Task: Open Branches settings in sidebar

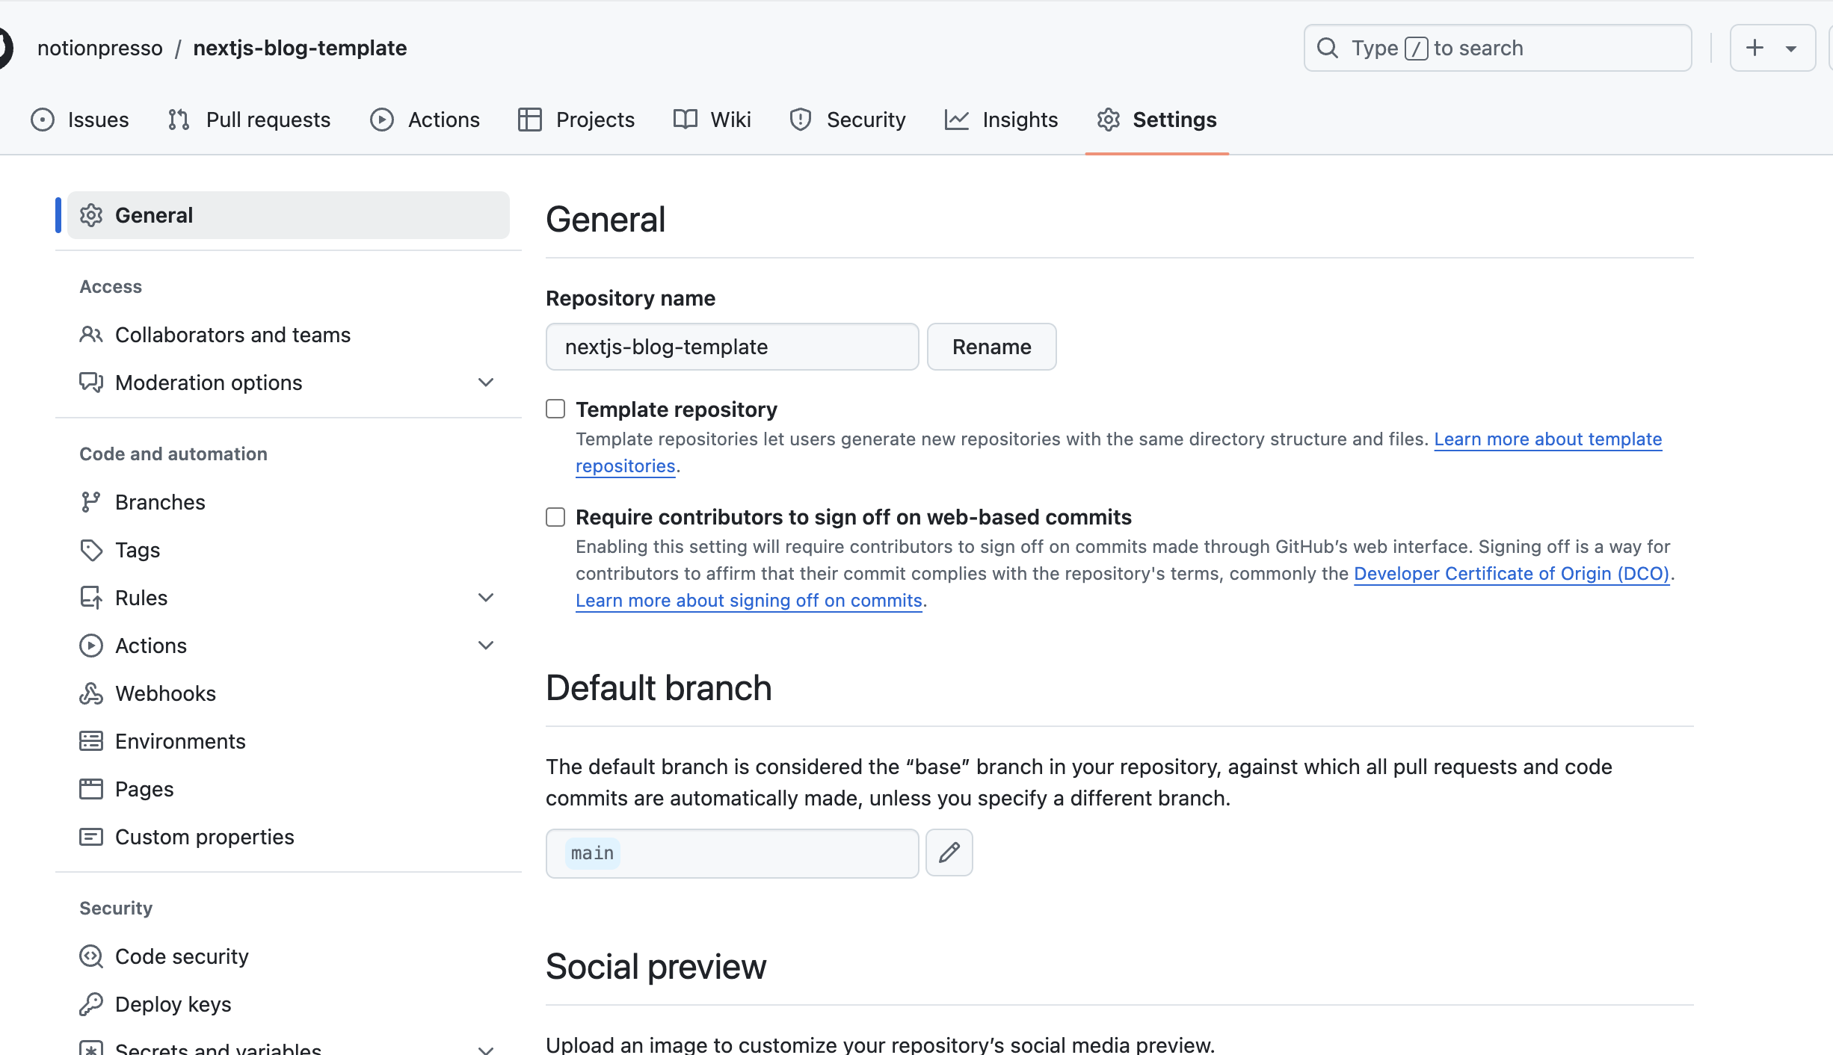Action: [x=160, y=502]
